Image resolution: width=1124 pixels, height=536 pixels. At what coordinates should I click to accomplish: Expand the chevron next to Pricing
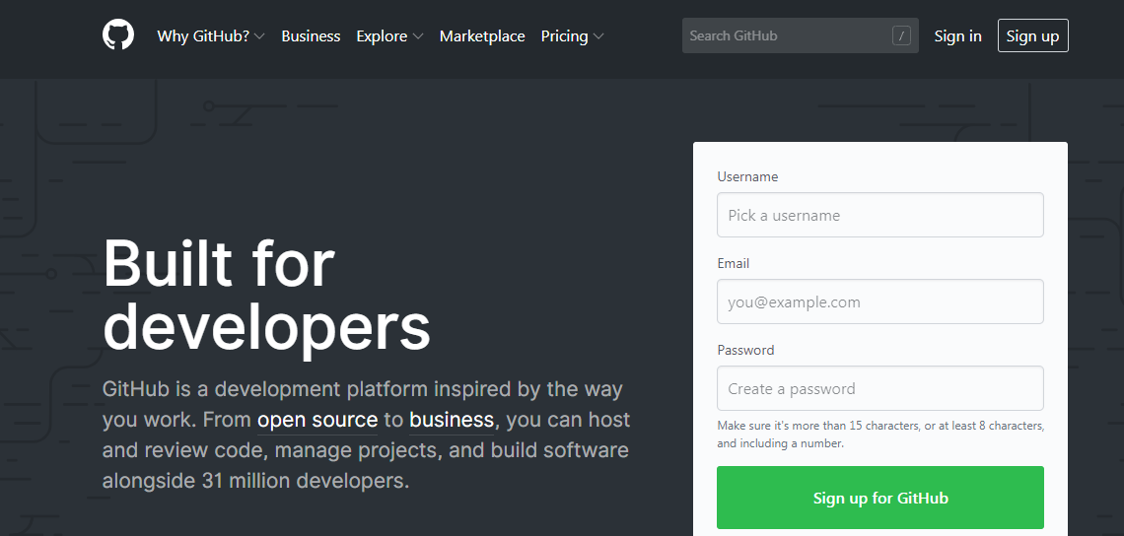pyautogui.click(x=598, y=36)
